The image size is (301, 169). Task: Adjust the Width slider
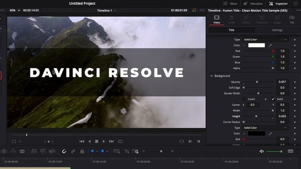point(258,111)
